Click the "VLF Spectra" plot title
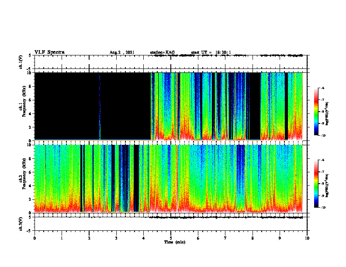Image resolution: width=346 pixels, height=267 pixels. pos(49,52)
